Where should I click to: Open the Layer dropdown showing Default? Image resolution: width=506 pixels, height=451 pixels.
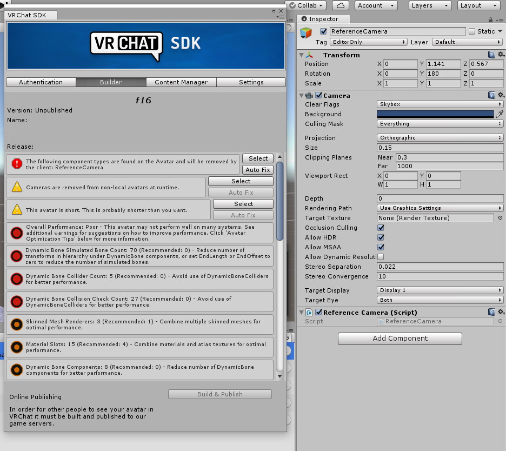coord(467,42)
